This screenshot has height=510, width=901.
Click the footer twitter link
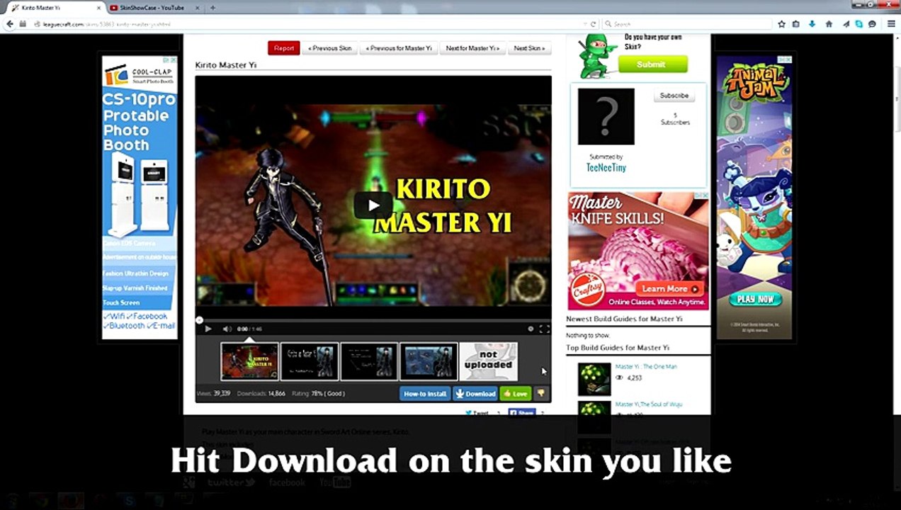tap(231, 482)
